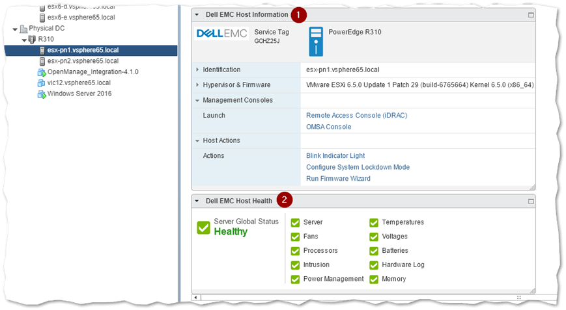Click the esx-pn1.vsphere65.local identification value
566x310 pixels.
point(343,70)
